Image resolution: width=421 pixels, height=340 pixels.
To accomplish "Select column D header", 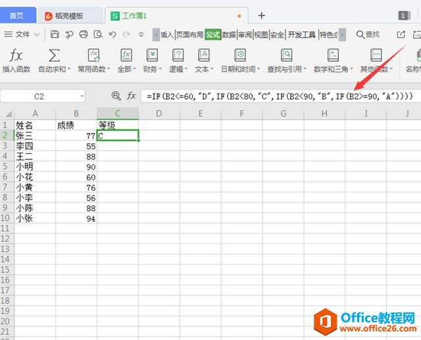I will [159, 114].
